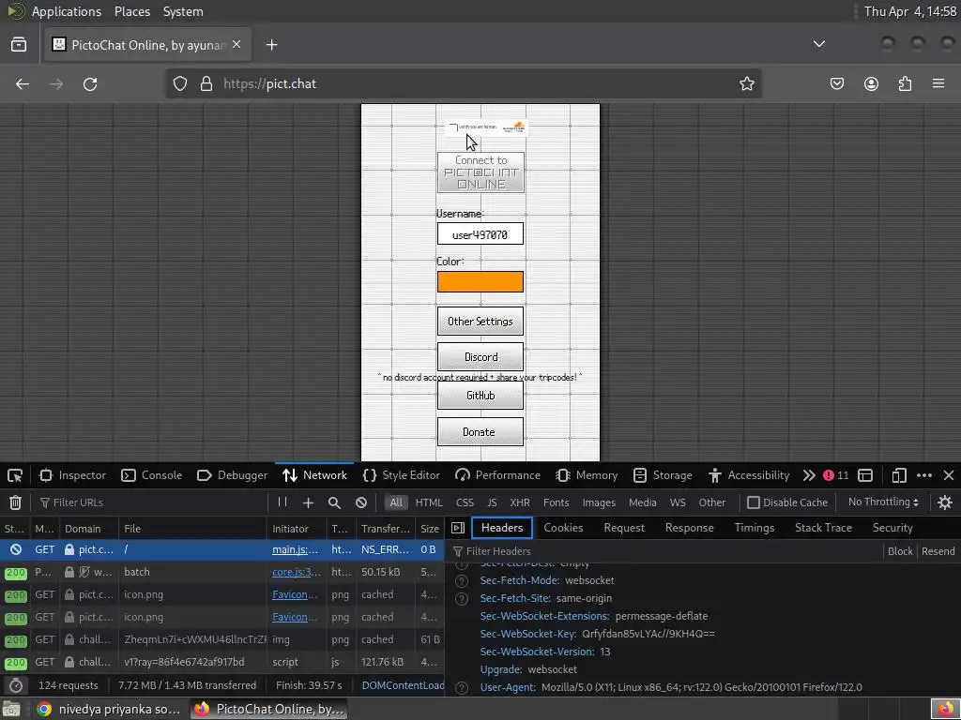The image size is (961, 720).
Task: Open network settings gear
Action: click(x=944, y=502)
